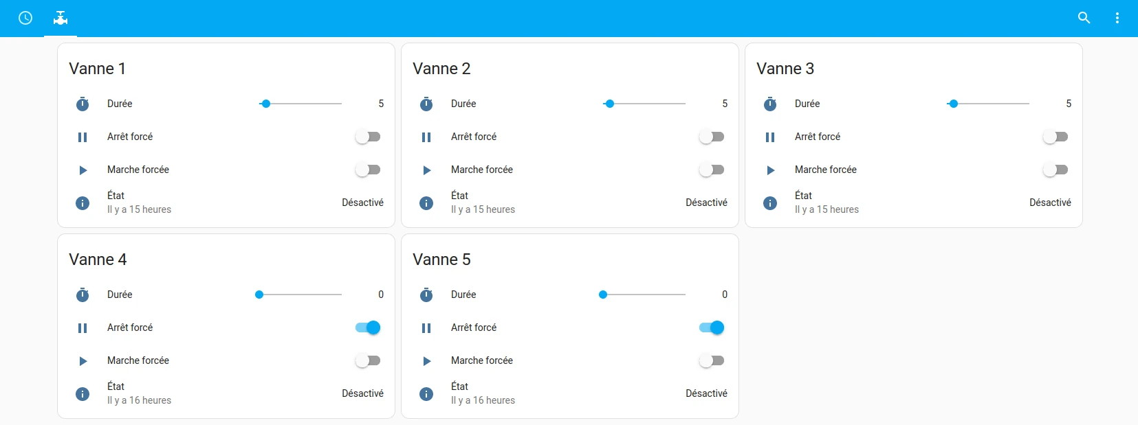Click the play icon beside Marche forcée in Vanne 3
The width and height of the screenshot is (1138, 425).
[771, 170]
